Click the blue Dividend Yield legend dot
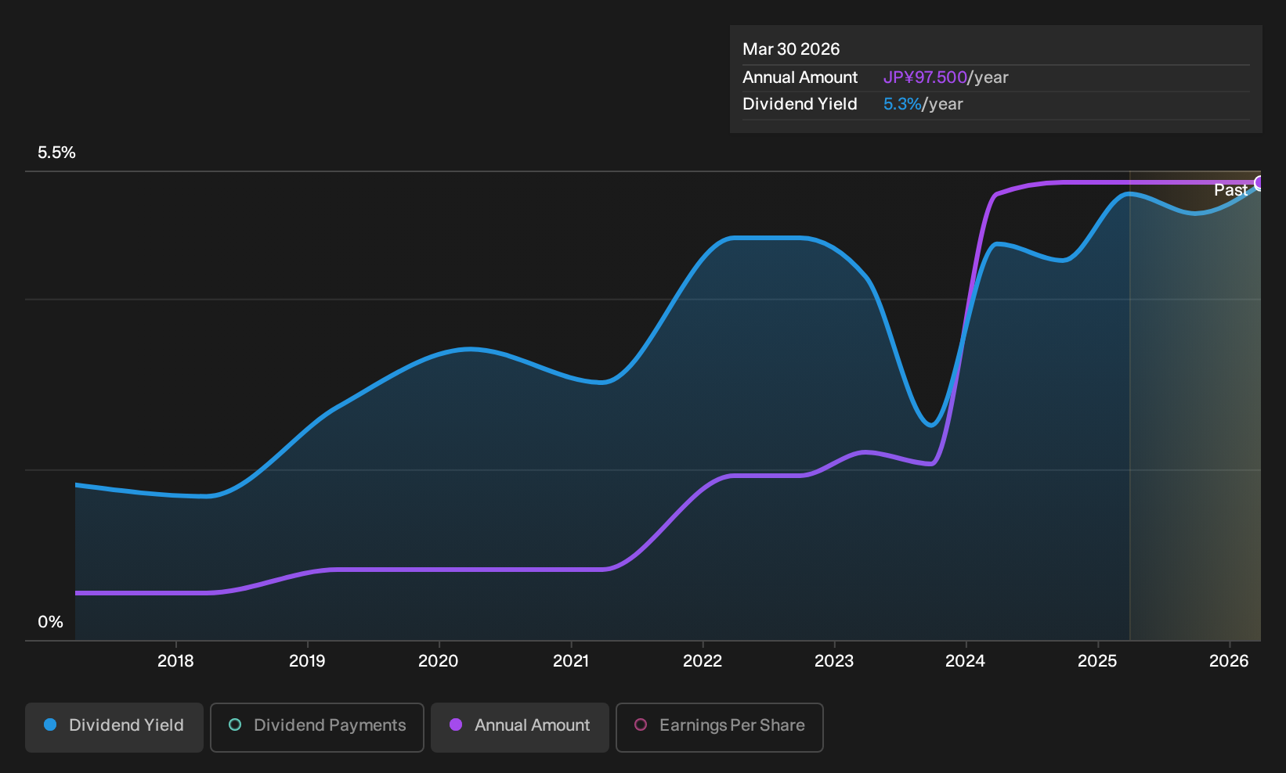Image resolution: width=1286 pixels, height=773 pixels. pos(50,724)
